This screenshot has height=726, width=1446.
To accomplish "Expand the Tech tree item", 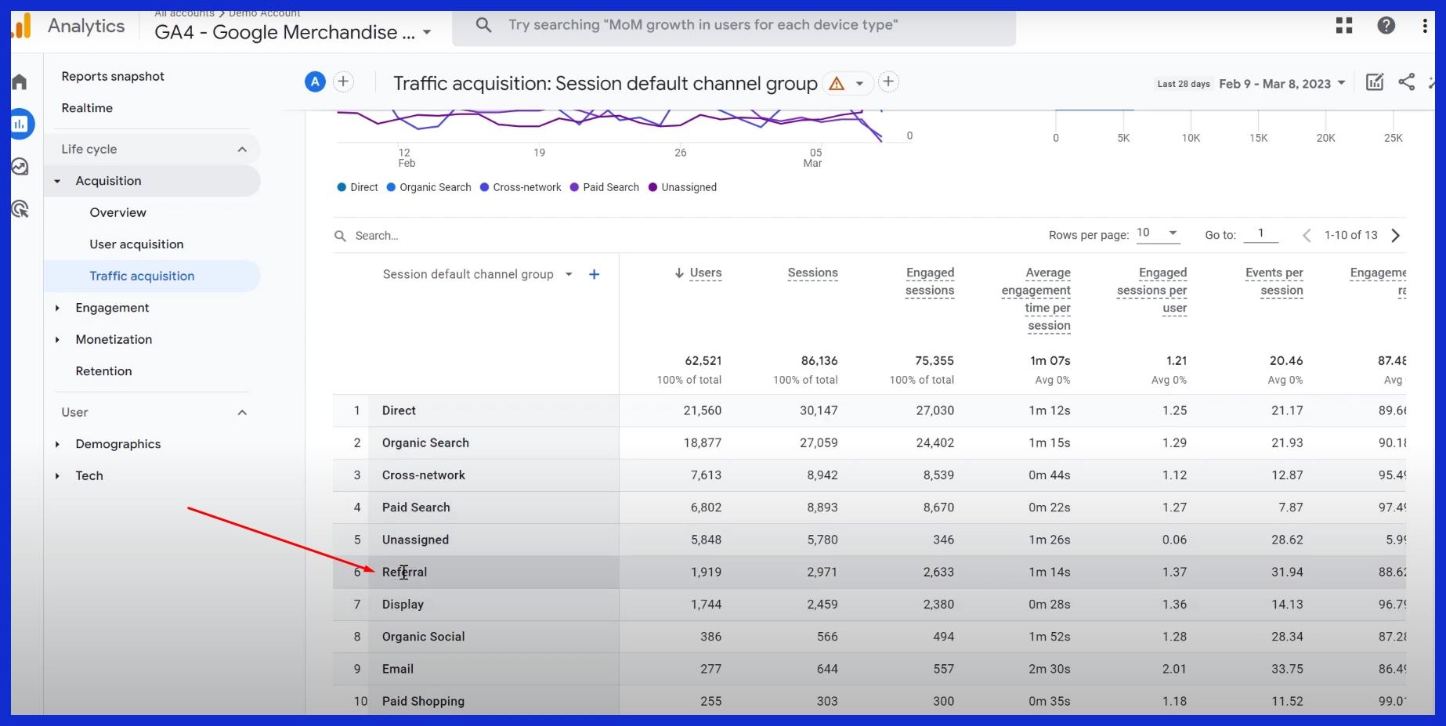I will point(57,475).
